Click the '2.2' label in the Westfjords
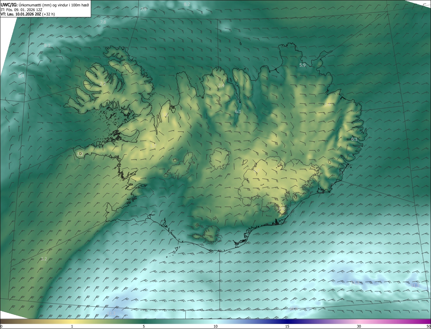The width and height of the screenshot is (431, 329). coord(103,83)
